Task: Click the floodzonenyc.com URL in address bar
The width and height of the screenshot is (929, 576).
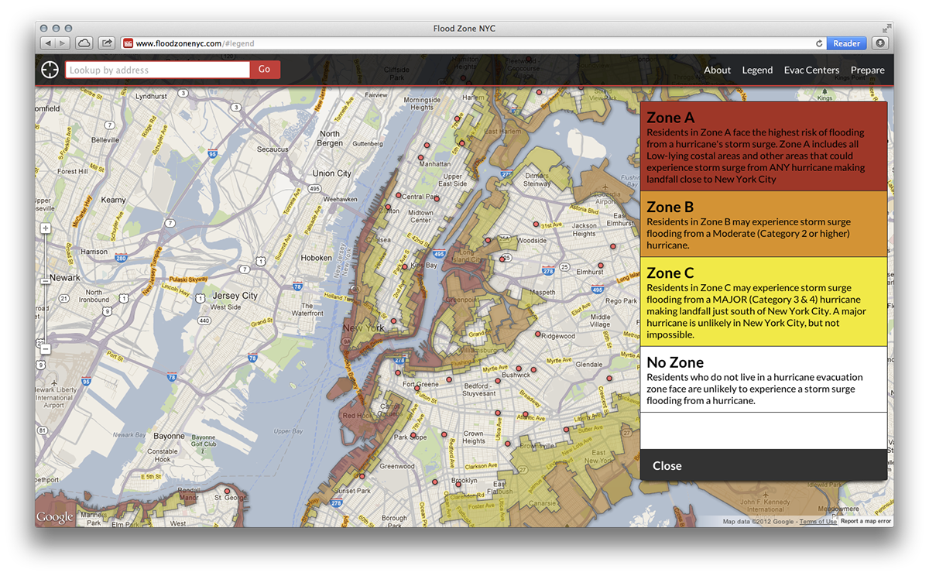Action: pyautogui.click(x=195, y=43)
